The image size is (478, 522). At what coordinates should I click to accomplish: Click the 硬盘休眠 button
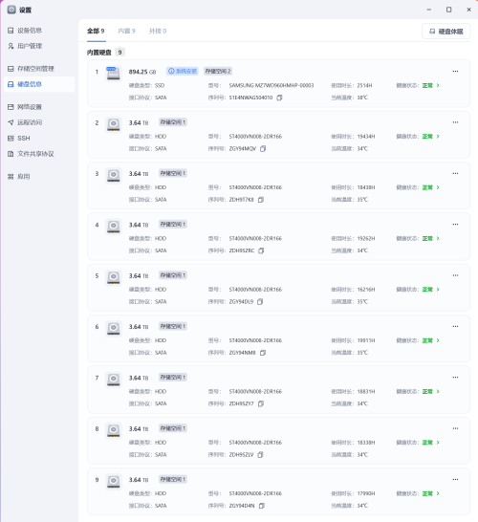click(x=446, y=32)
